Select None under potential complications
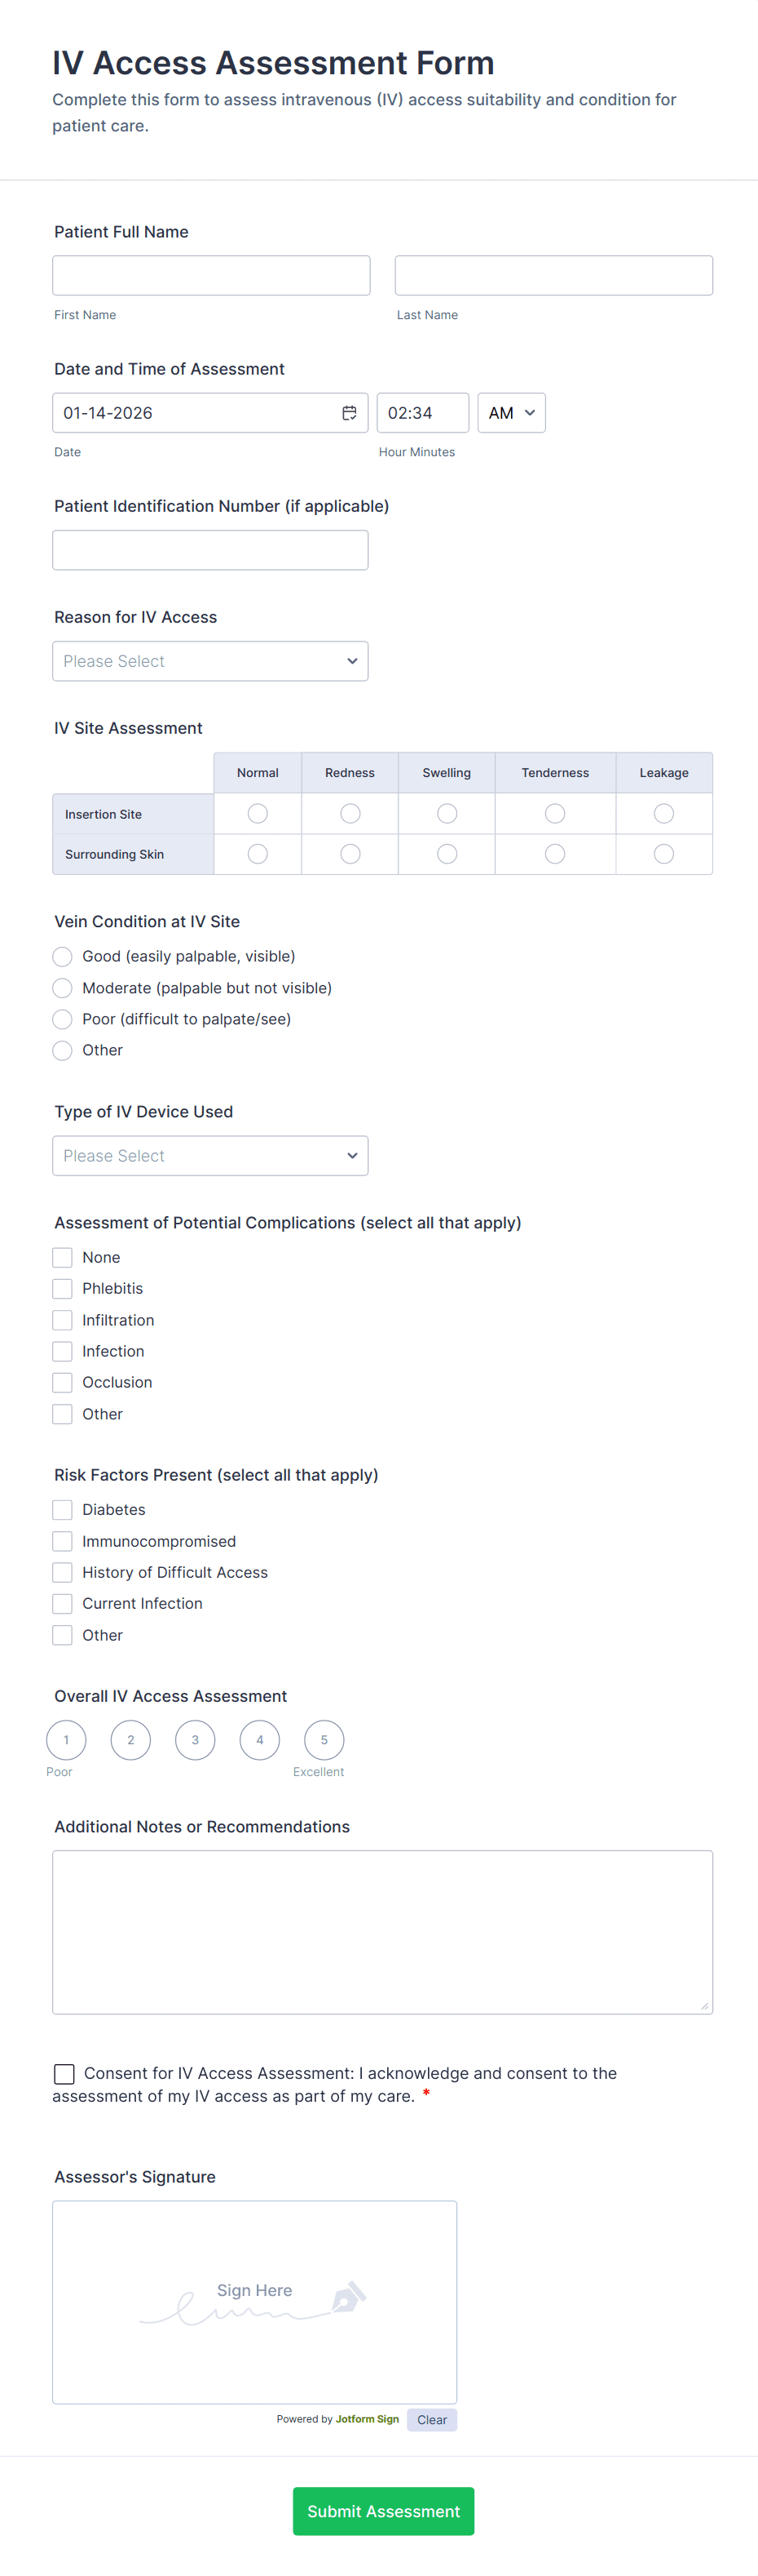This screenshot has height=2576, width=758. tap(62, 1257)
